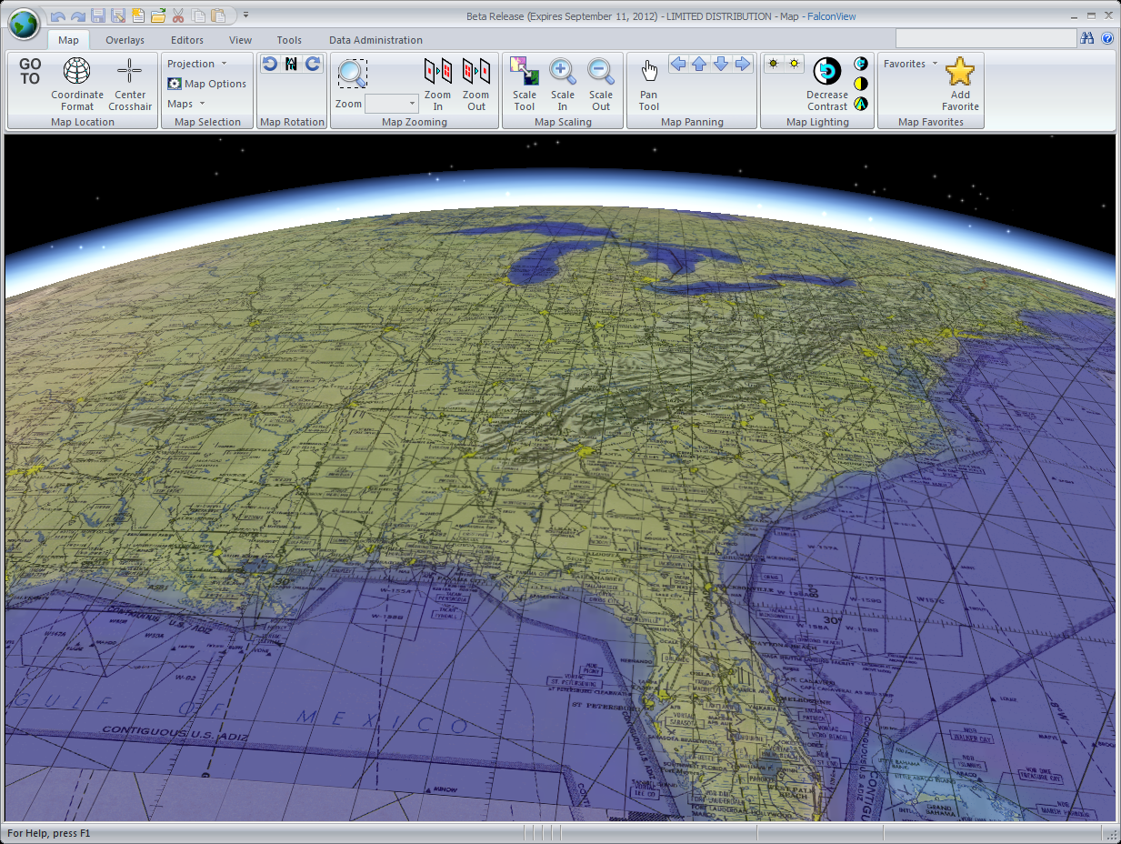Expand the Maps dropdown
Image resolution: width=1121 pixels, height=844 pixels.
(x=183, y=103)
